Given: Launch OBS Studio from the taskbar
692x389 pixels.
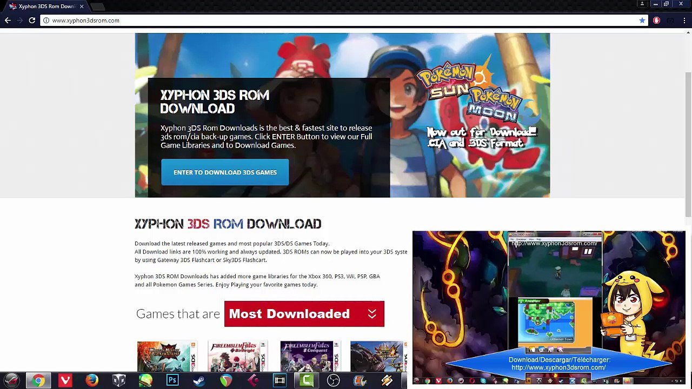Looking at the screenshot, I should click(x=333, y=381).
